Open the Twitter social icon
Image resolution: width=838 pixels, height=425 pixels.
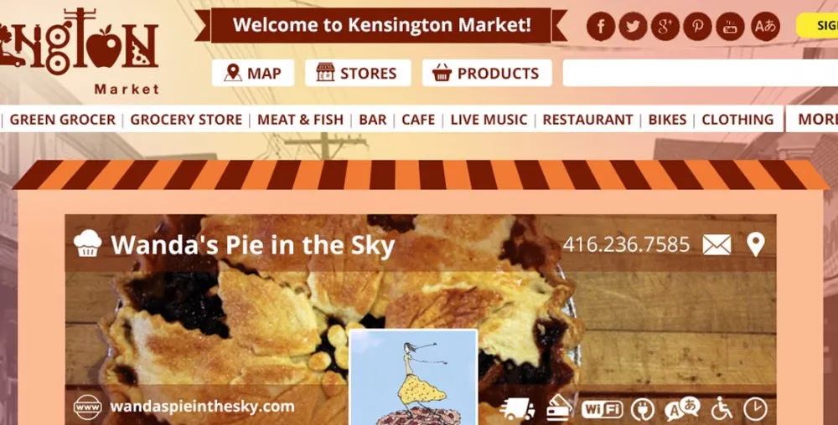point(633,27)
